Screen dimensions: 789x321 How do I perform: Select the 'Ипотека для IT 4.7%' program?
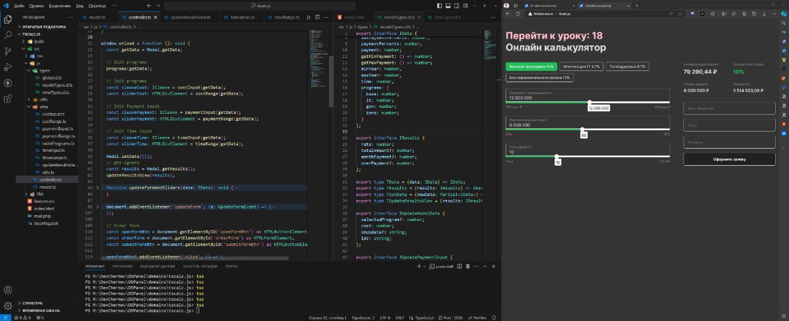tap(582, 66)
